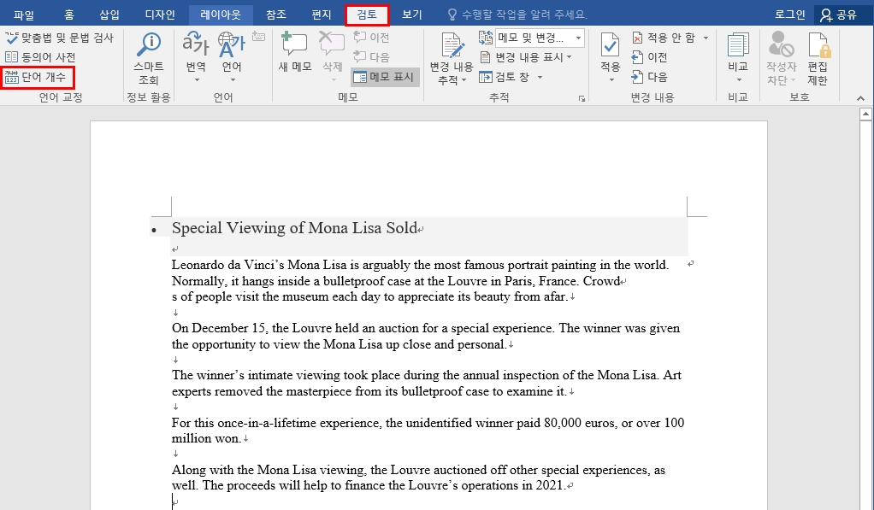Click the 로그인 sign-in link
Image resolution: width=874 pixels, height=510 pixels.
790,15
